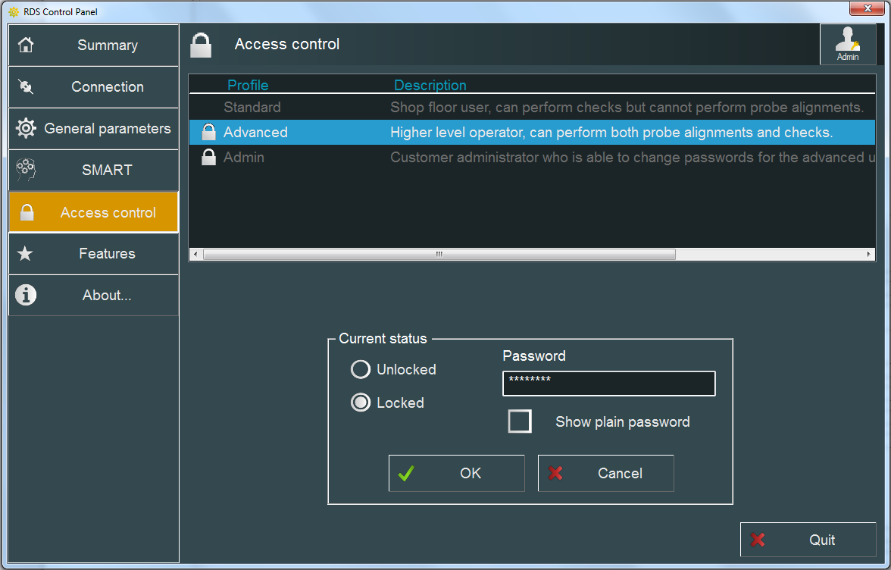Select the Connection probe icon
The height and width of the screenshot is (570, 891).
pyautogui.click(x=27, y=87)
